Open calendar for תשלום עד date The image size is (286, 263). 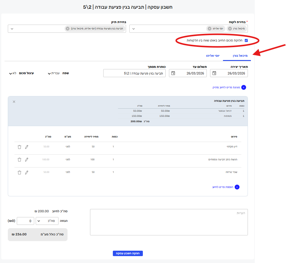(173, 73)
